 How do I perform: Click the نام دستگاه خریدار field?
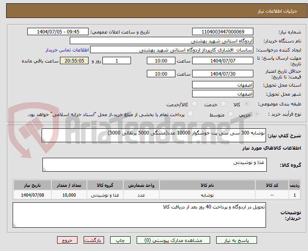pos(162,41)
